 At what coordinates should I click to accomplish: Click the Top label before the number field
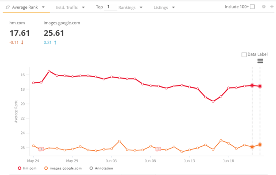[x=99, y=7]
